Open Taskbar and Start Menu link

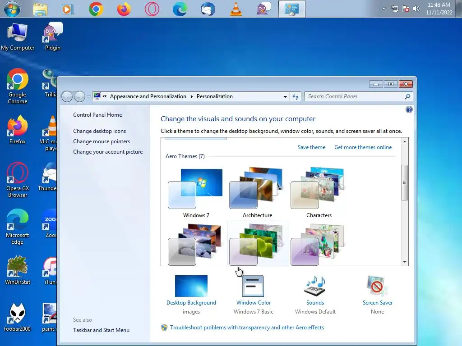click(101, 330)
